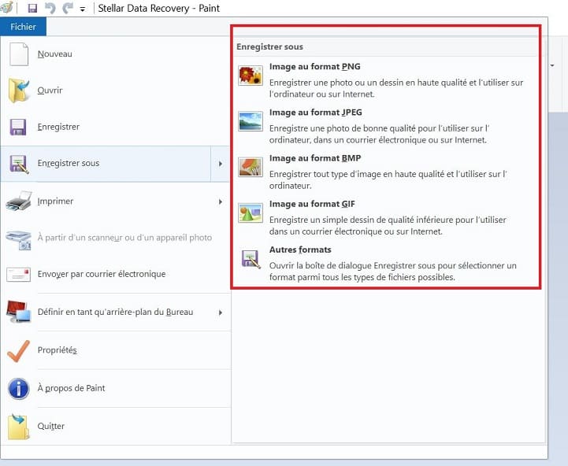Pick the BMP format paintbrush icon
The height and width of the screenshot is (466, 568).
click(x=251, y=167)
